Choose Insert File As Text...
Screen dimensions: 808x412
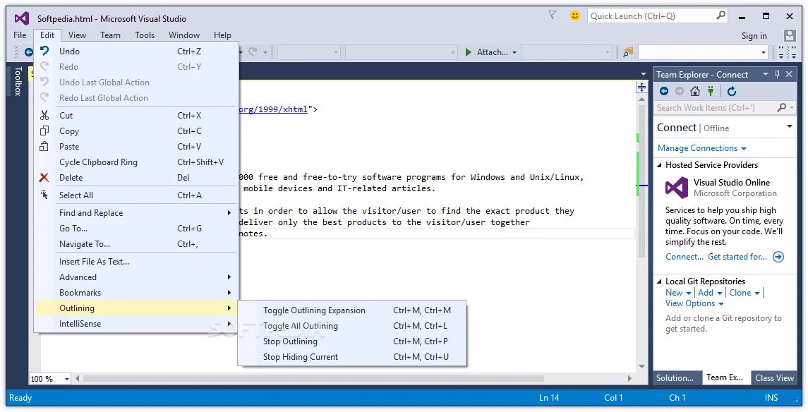click(x=135, y=261)
